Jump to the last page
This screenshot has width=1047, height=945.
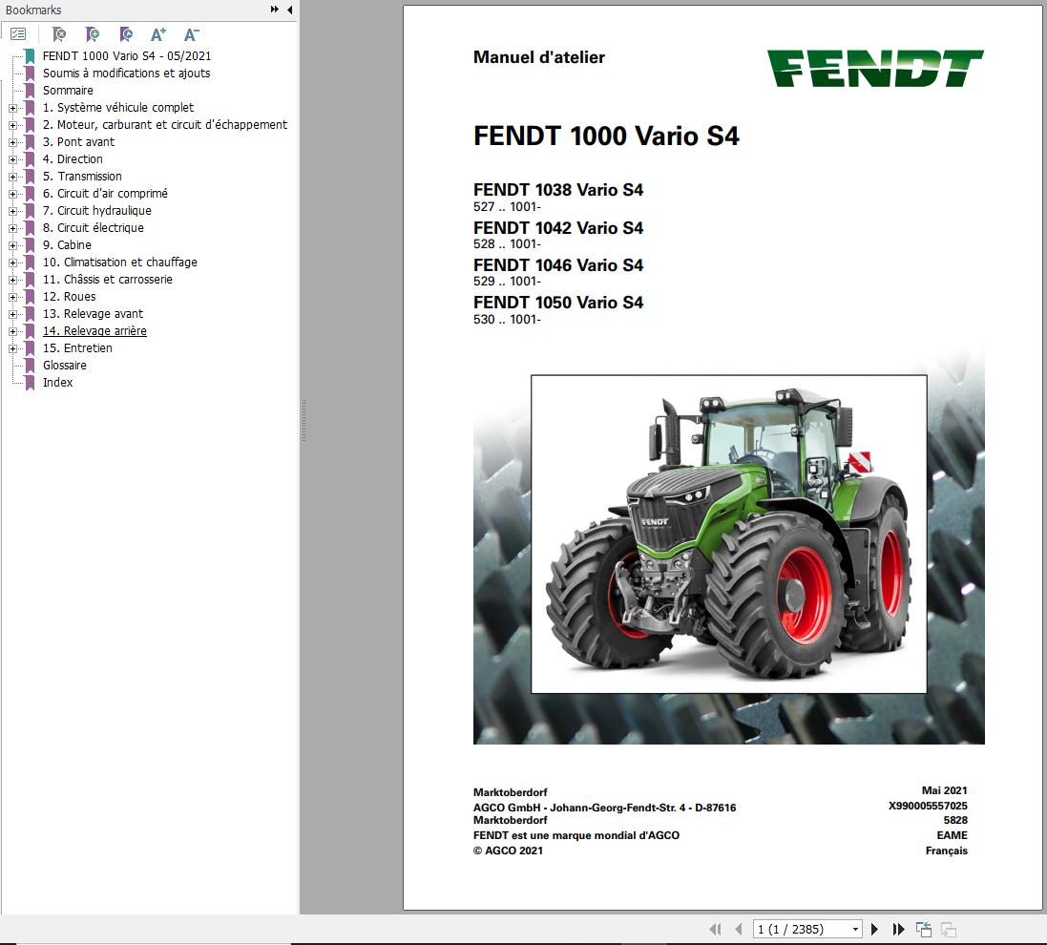point(899,929)
